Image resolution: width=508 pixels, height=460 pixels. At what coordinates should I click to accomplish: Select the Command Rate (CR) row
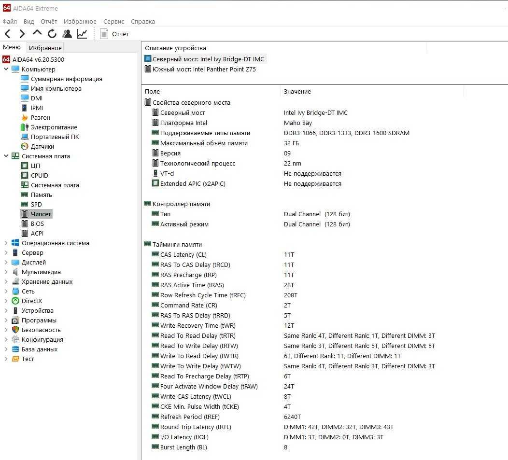[189, 305]
